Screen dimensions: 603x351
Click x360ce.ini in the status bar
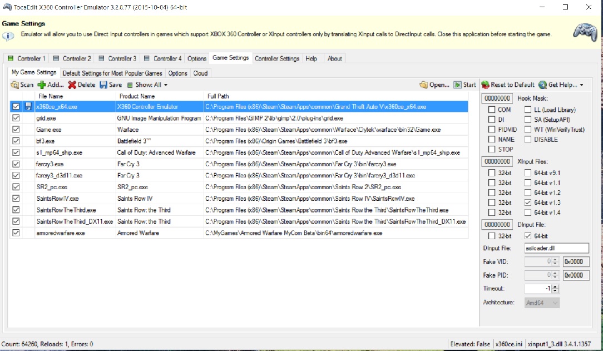(509, 344)
